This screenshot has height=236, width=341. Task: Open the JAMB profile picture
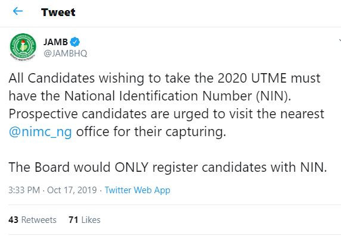tap(23, 47)
